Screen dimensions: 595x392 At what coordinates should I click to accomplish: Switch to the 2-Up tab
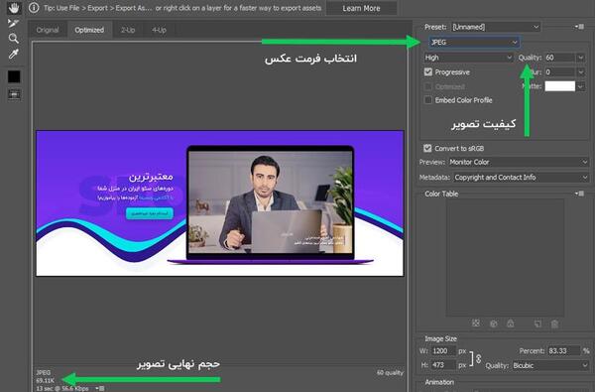128,30
